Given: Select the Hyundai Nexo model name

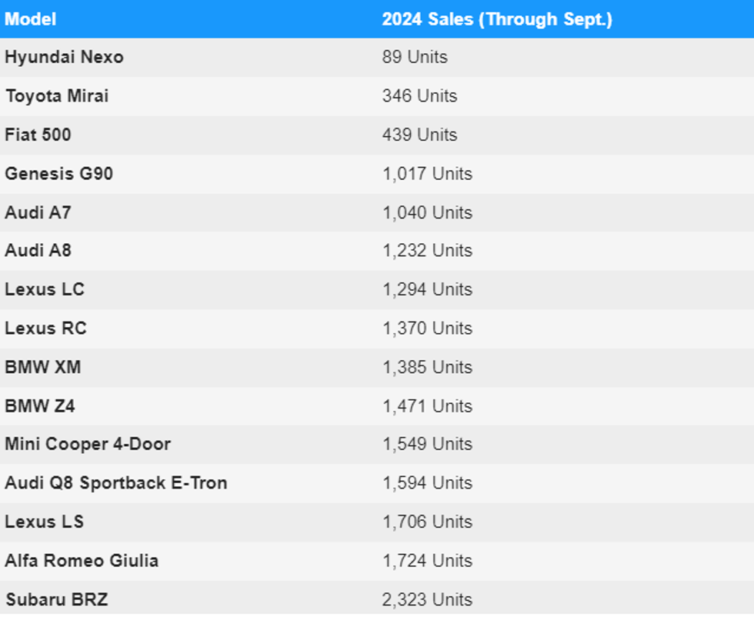Looking at the screenshot, I should (x=64, y=58).
